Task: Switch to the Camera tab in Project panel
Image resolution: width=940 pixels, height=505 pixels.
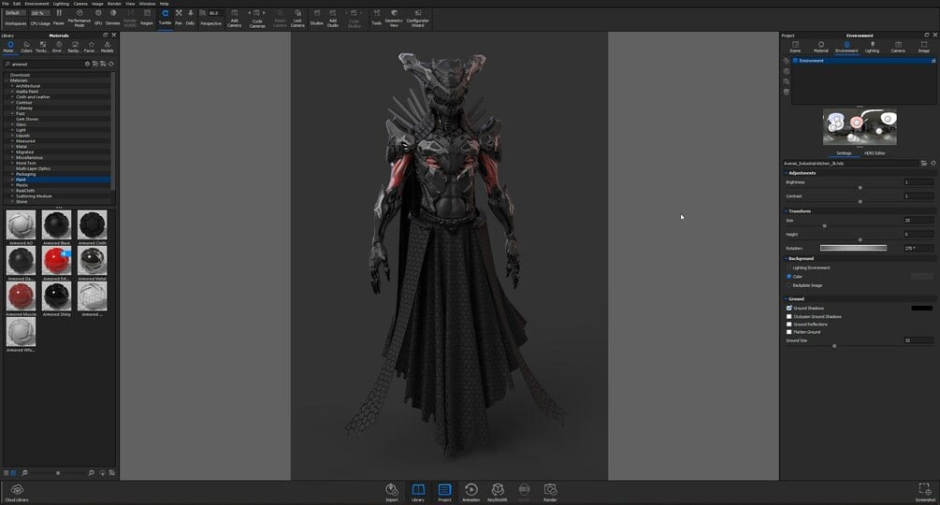Action: tap(897, 47)
